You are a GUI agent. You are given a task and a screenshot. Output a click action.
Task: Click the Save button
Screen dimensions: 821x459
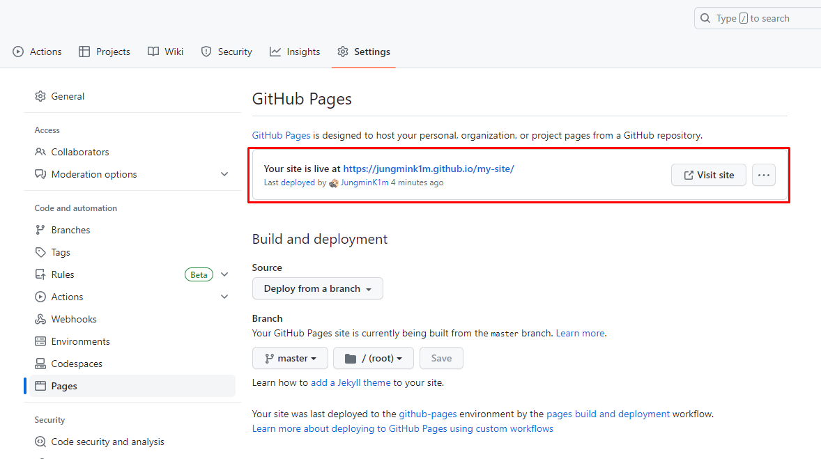coord(441,358)
